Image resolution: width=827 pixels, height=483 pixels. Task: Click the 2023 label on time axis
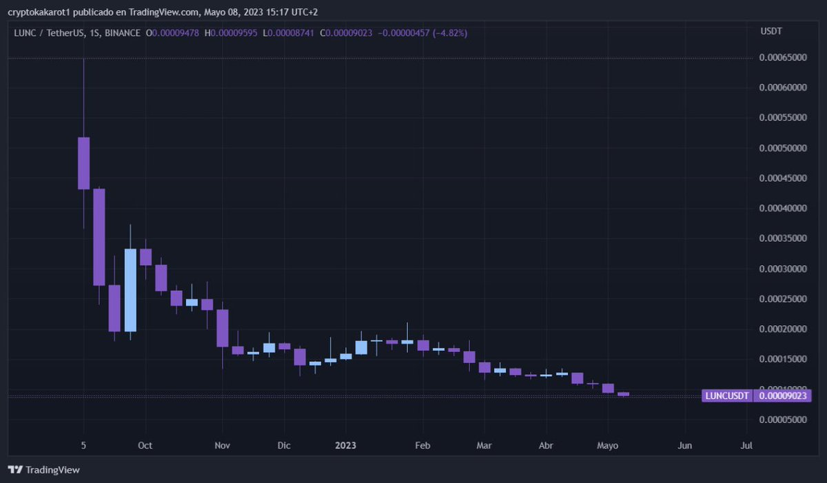pos(345,446)
